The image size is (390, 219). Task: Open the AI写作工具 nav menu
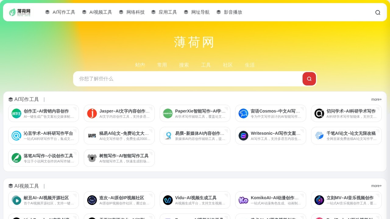click(60, 12)
